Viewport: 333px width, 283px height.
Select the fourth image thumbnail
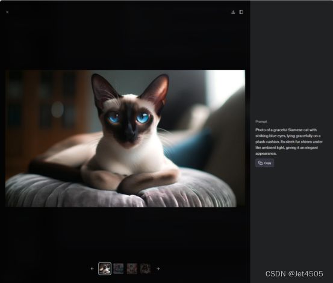point(146,269)
